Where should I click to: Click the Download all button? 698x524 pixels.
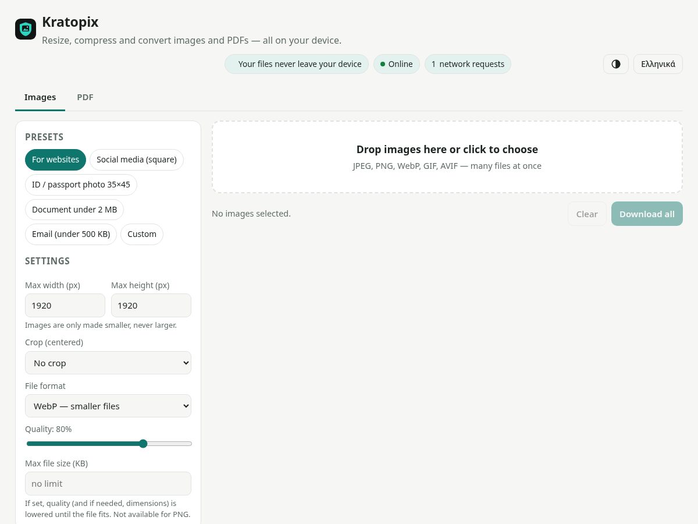coord(647,214)
